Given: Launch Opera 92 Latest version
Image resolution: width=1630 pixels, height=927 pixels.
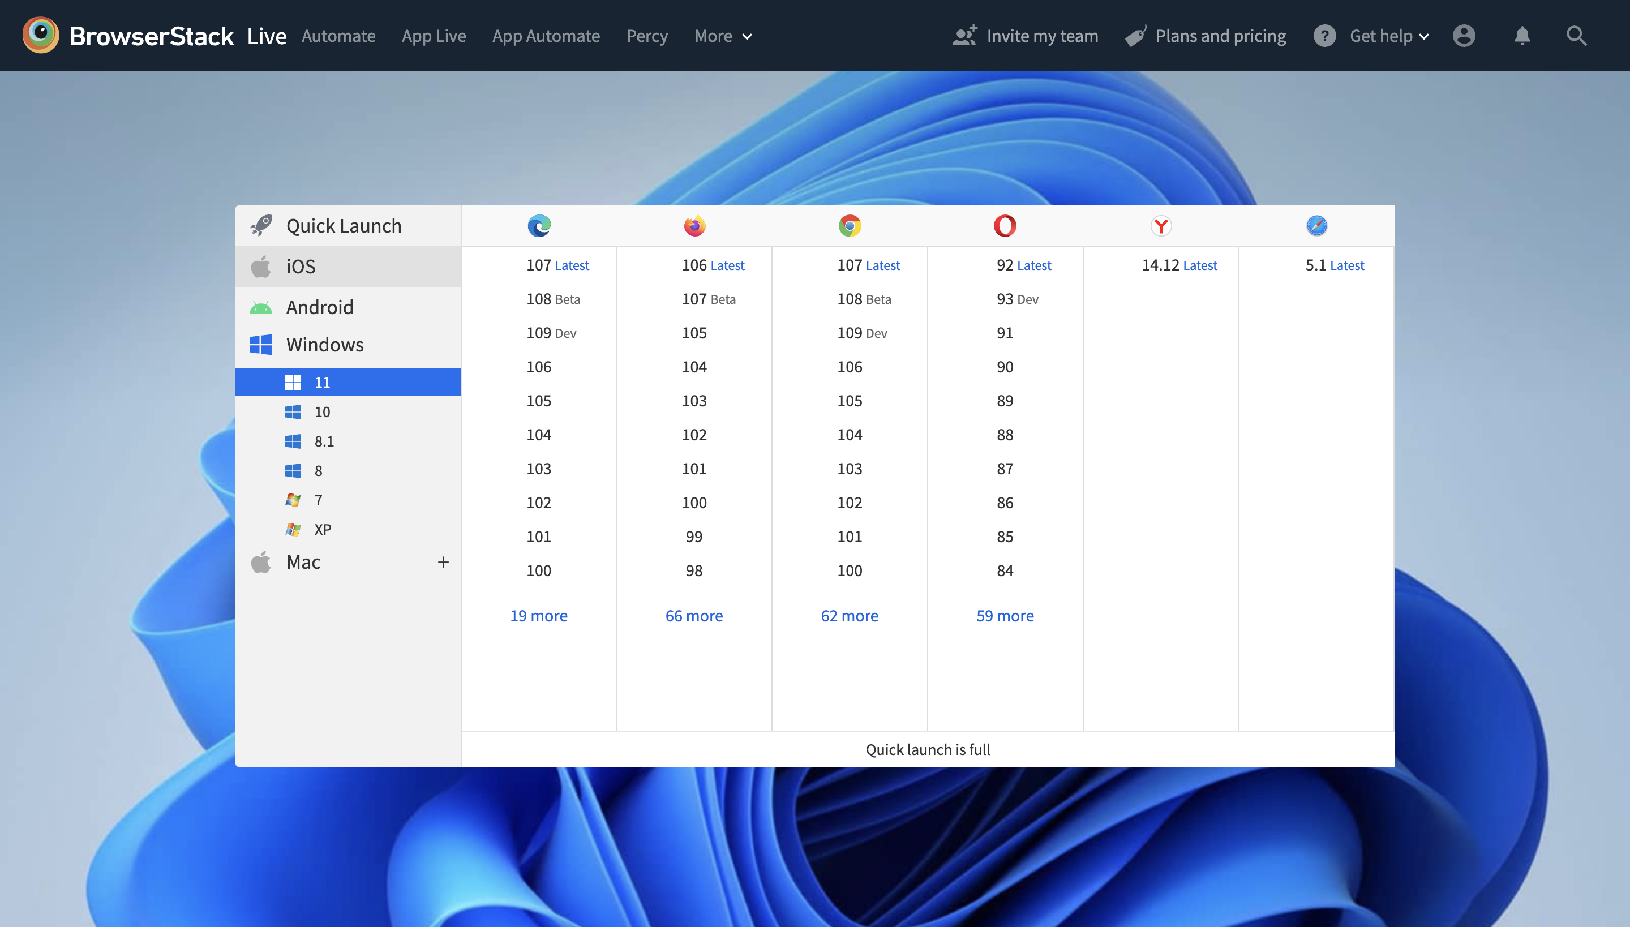Looking at the screenshot, I should [x=1023, y=265].
